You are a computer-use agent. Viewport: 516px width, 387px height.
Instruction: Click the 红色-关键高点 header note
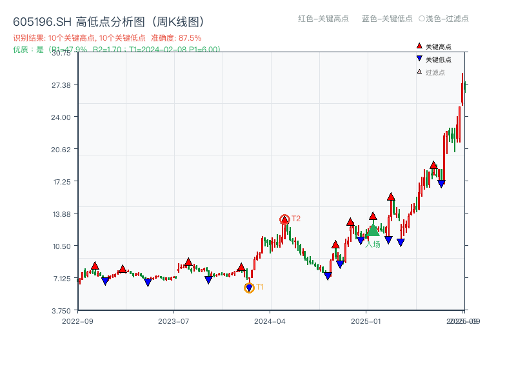coord(323,19)
